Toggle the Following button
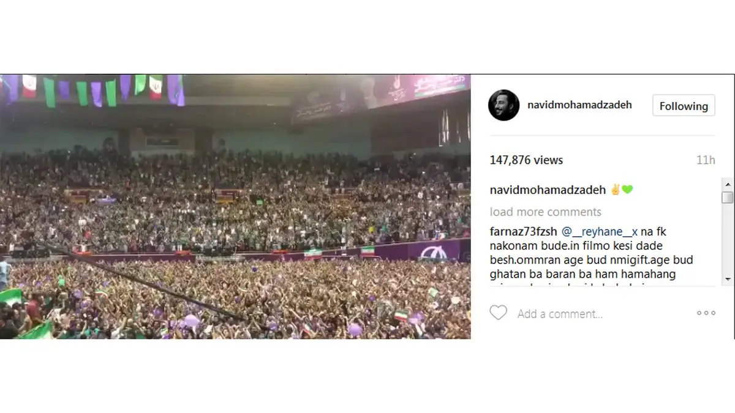Viewport: 735px width, 413px height. pyautogui.click(x=684, y=106)
